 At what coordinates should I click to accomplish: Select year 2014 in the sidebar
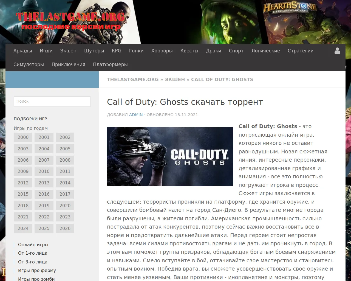coord(65,183)
